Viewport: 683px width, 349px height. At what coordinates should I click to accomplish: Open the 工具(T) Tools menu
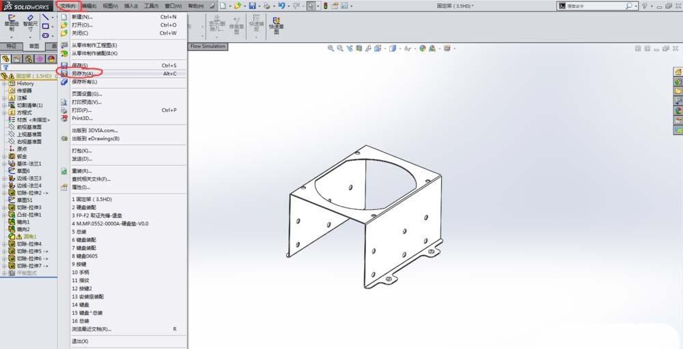coord(151,6)
